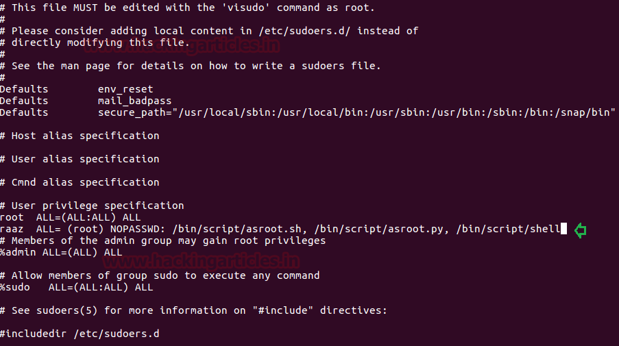This screenshot has height=346, width=619.
Task: Click the '#includedir /etc/sudoers.d' directive
Action: (x=80, y=334)
